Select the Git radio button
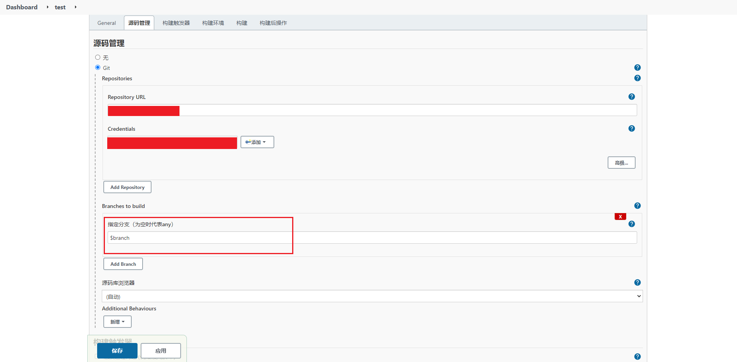 click(98, 68)
